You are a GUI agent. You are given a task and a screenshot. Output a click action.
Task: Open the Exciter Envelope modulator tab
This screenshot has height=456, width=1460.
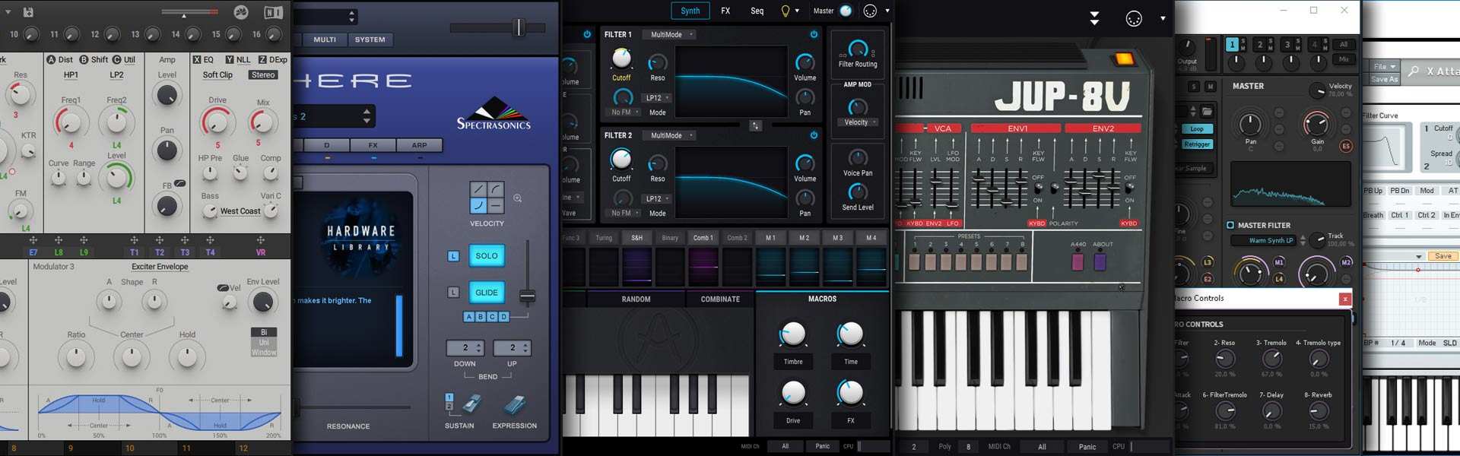tap(160, 267)
